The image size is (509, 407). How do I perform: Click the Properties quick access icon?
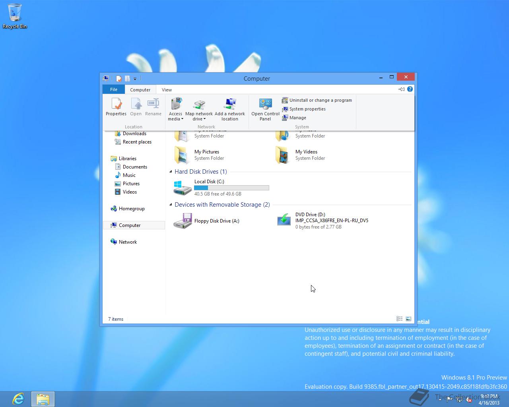(x=119, y=79)
